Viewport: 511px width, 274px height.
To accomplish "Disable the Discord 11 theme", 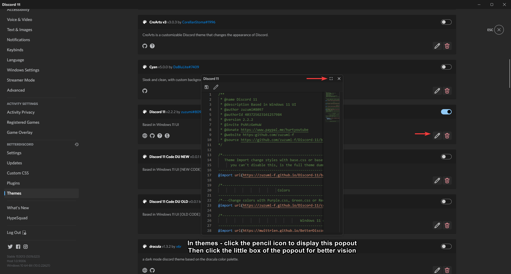I will 446,112.
